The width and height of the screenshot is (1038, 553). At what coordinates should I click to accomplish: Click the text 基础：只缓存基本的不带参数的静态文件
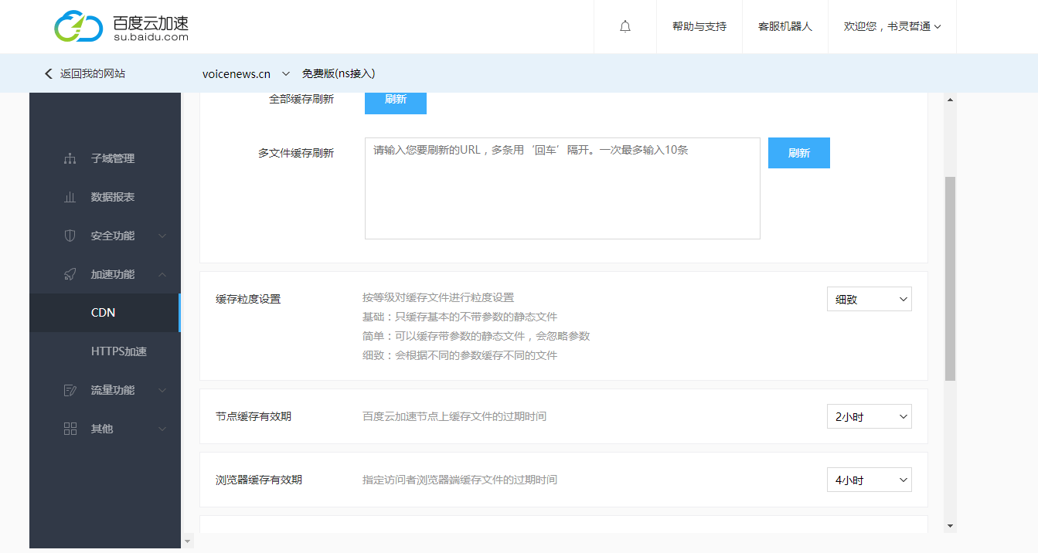[x=460, y=317]
